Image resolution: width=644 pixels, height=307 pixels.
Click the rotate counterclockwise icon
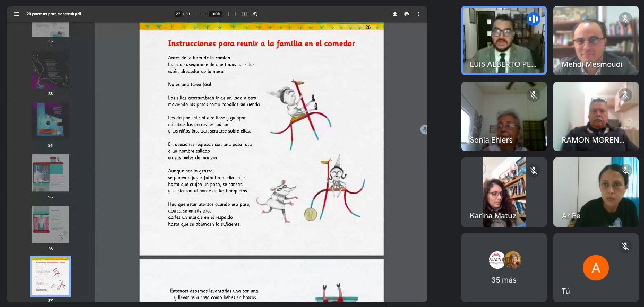[255, 14]
